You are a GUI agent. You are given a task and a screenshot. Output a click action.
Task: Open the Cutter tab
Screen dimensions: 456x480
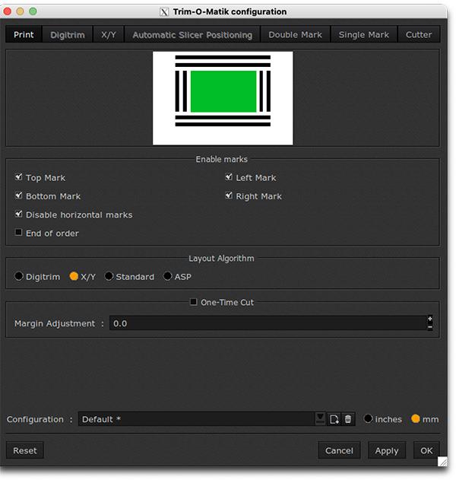click(x=419, y=34)
